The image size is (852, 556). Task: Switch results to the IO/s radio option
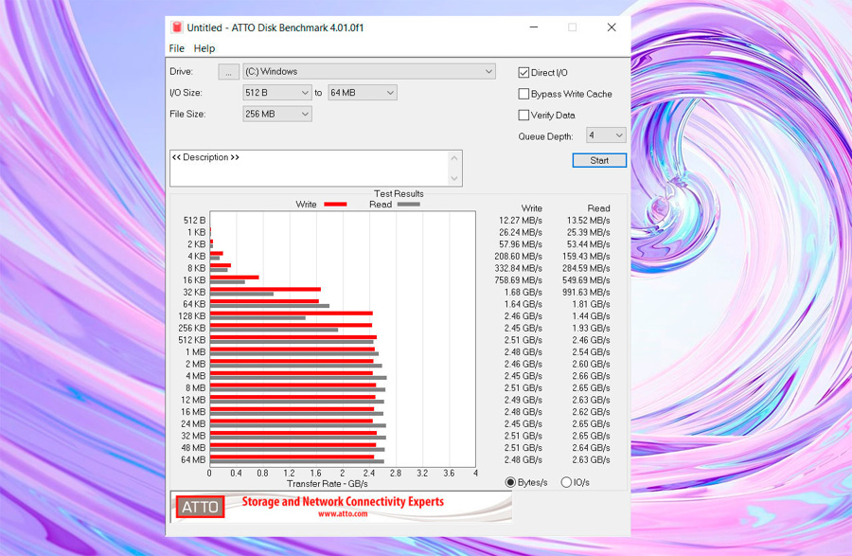[566, 482]
